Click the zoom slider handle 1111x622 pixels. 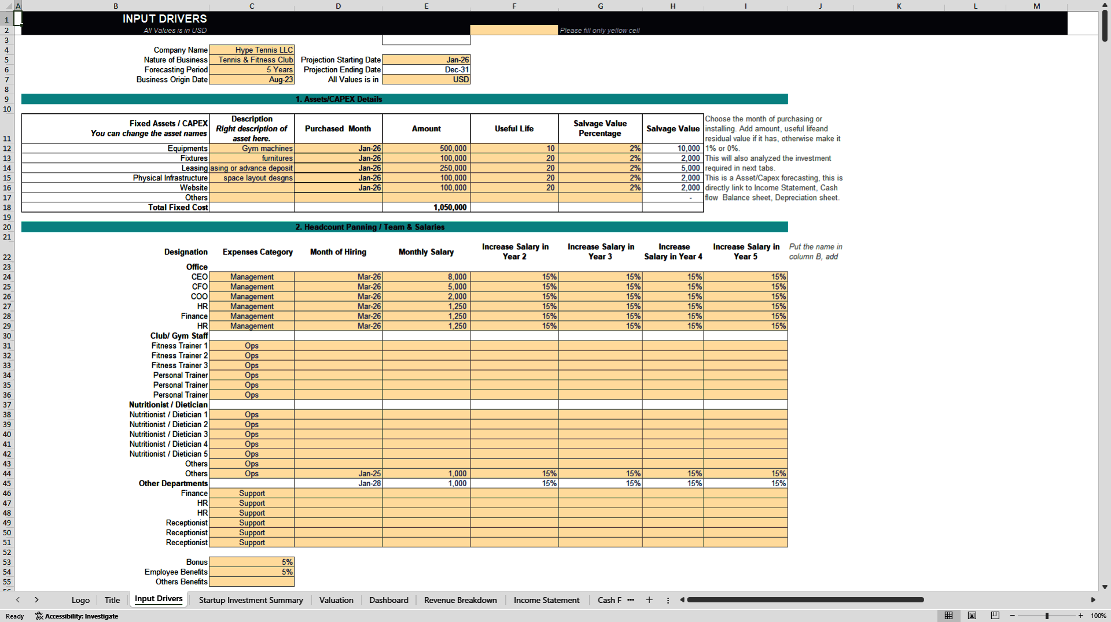click(x=1047, y=616)
